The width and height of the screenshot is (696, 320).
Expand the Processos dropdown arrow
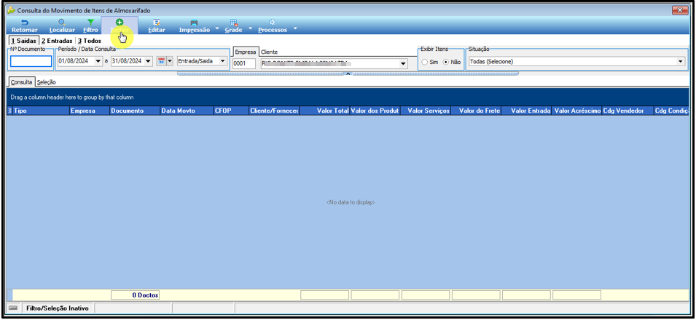295,29
